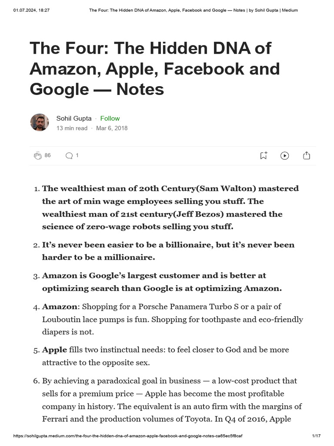This screenshot has height=446, width=334.
Task: Open Sohil Gupta's profile photo
Action: pos(40,122)
